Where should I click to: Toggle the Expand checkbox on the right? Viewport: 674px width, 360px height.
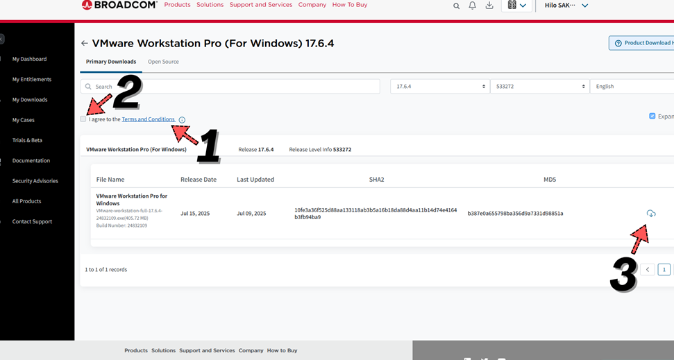652,117
